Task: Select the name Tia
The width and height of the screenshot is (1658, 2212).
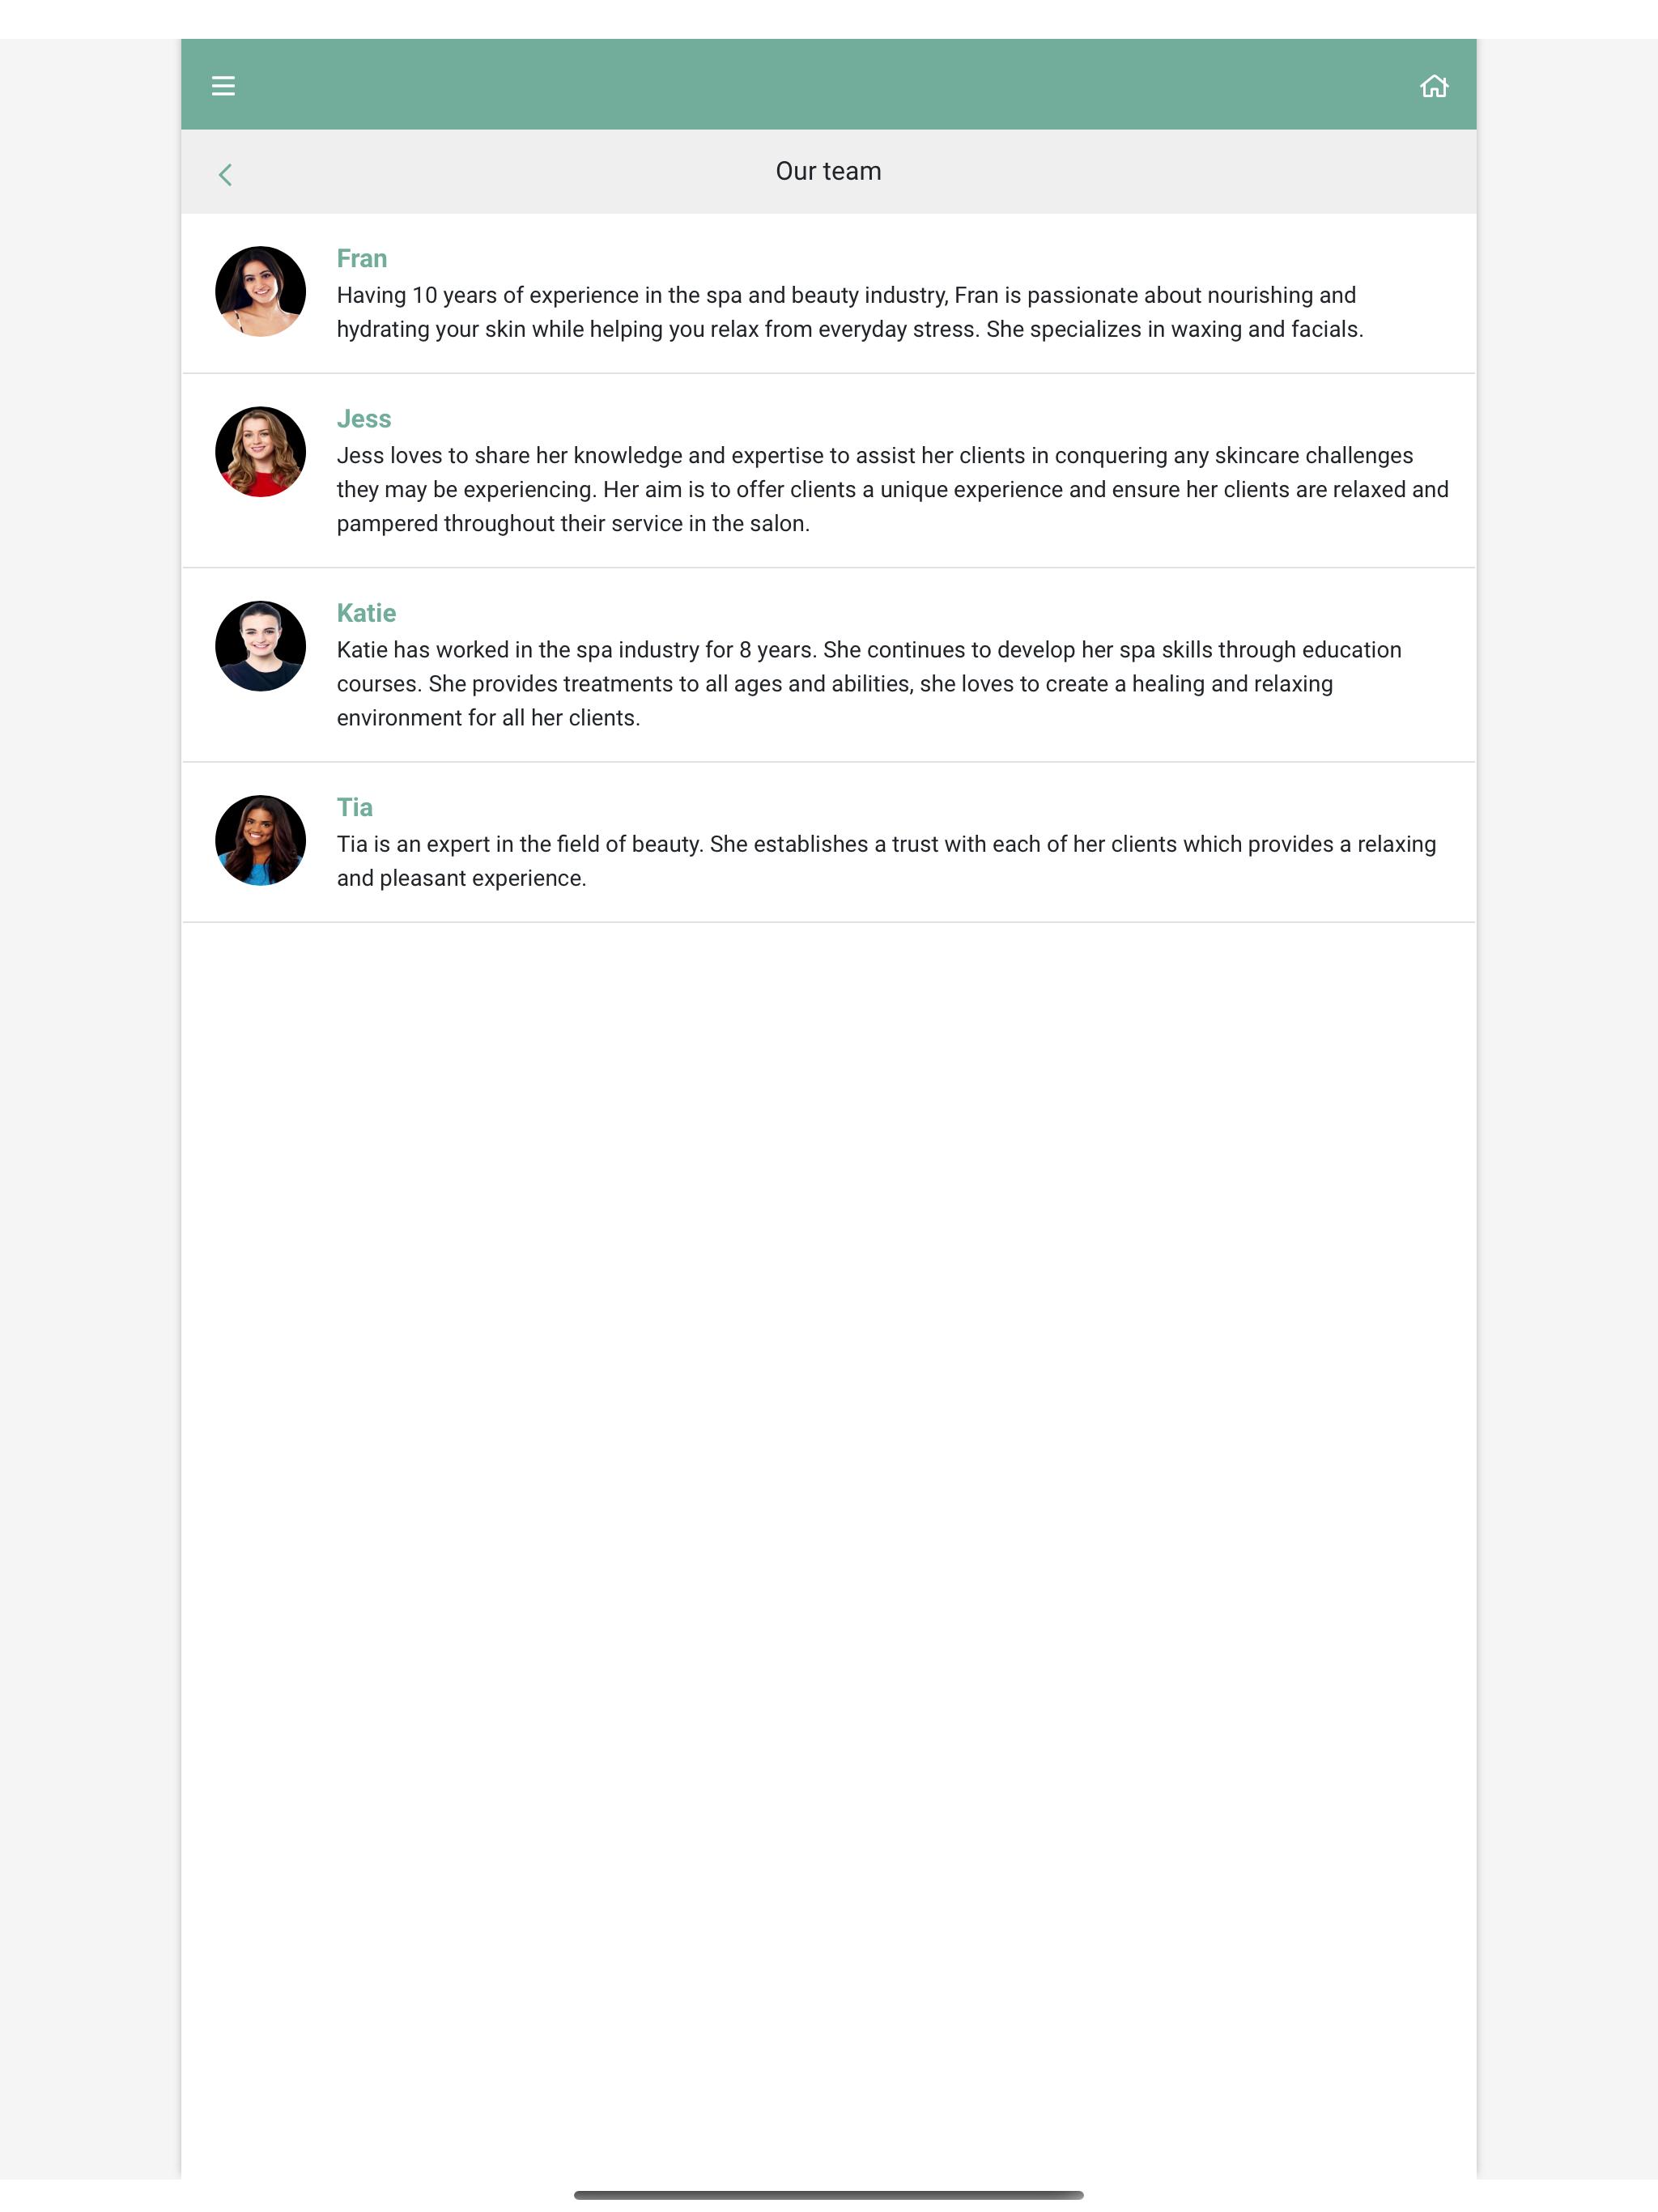Action: (x=354, y=807)
